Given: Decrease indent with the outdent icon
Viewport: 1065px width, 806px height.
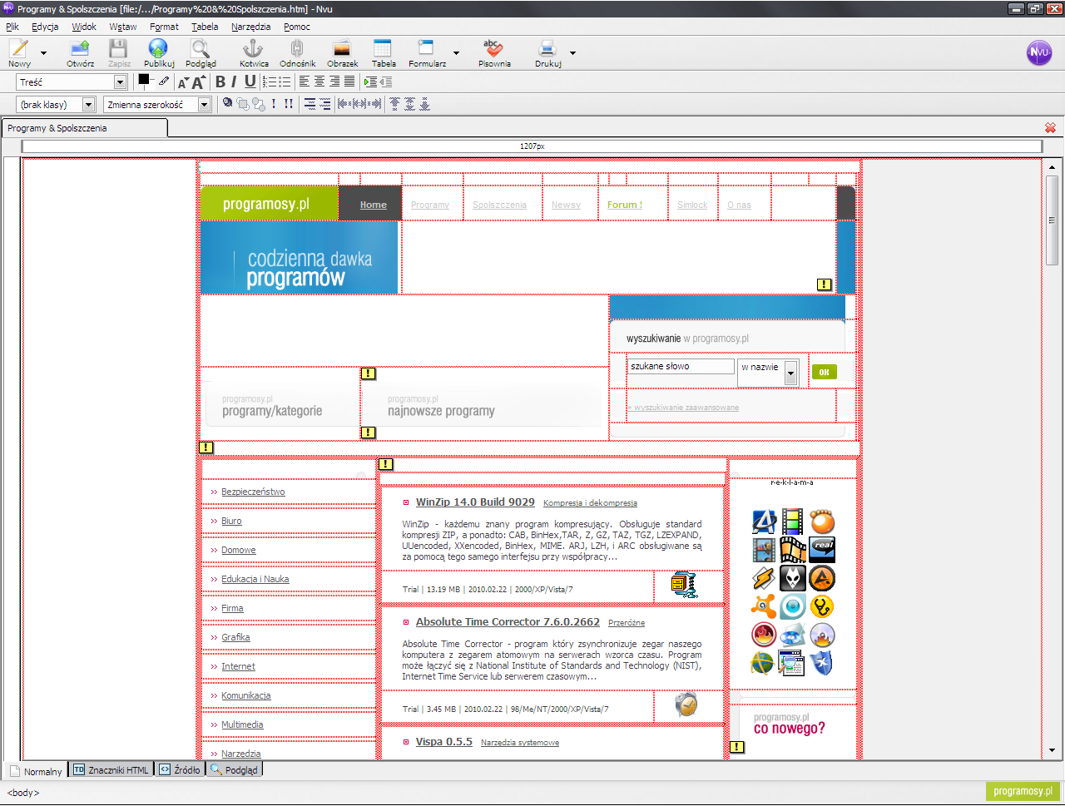Looking at the screenshot, I should tap(386, 82).
